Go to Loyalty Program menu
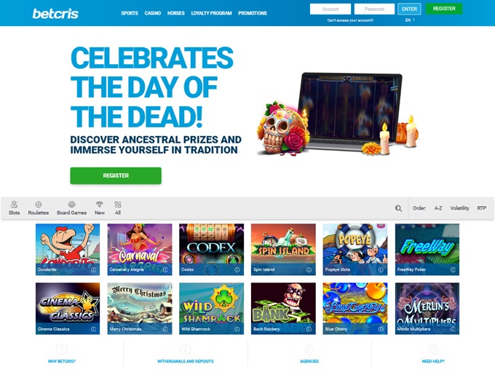Screen dimensions: 495x372 (211, 13)
